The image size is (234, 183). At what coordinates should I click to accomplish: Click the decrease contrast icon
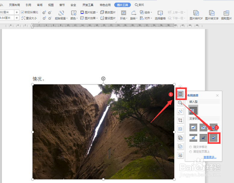(x=50, y=13)
